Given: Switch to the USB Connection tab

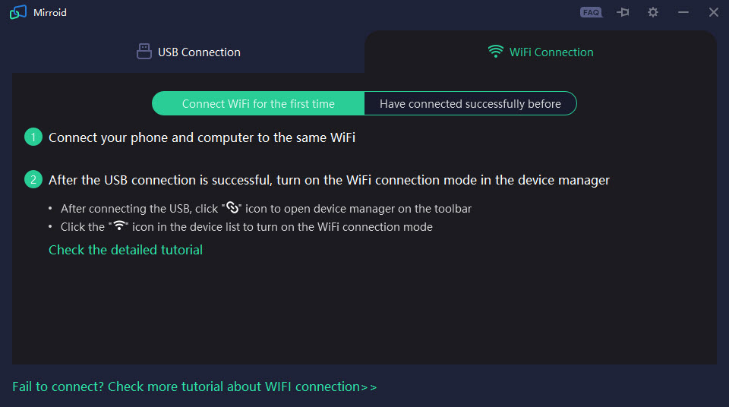Looking at the screenshot, I should 188,52.
